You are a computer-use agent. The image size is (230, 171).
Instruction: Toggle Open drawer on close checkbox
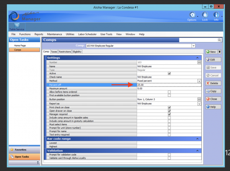point(169,111)
